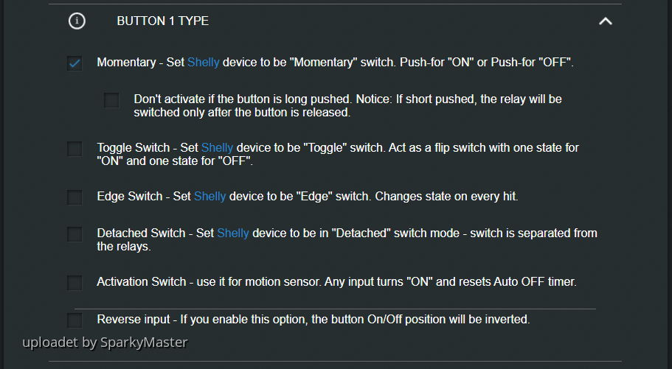
Task: Click the "Edge Switch" label text
Action: 129,197
